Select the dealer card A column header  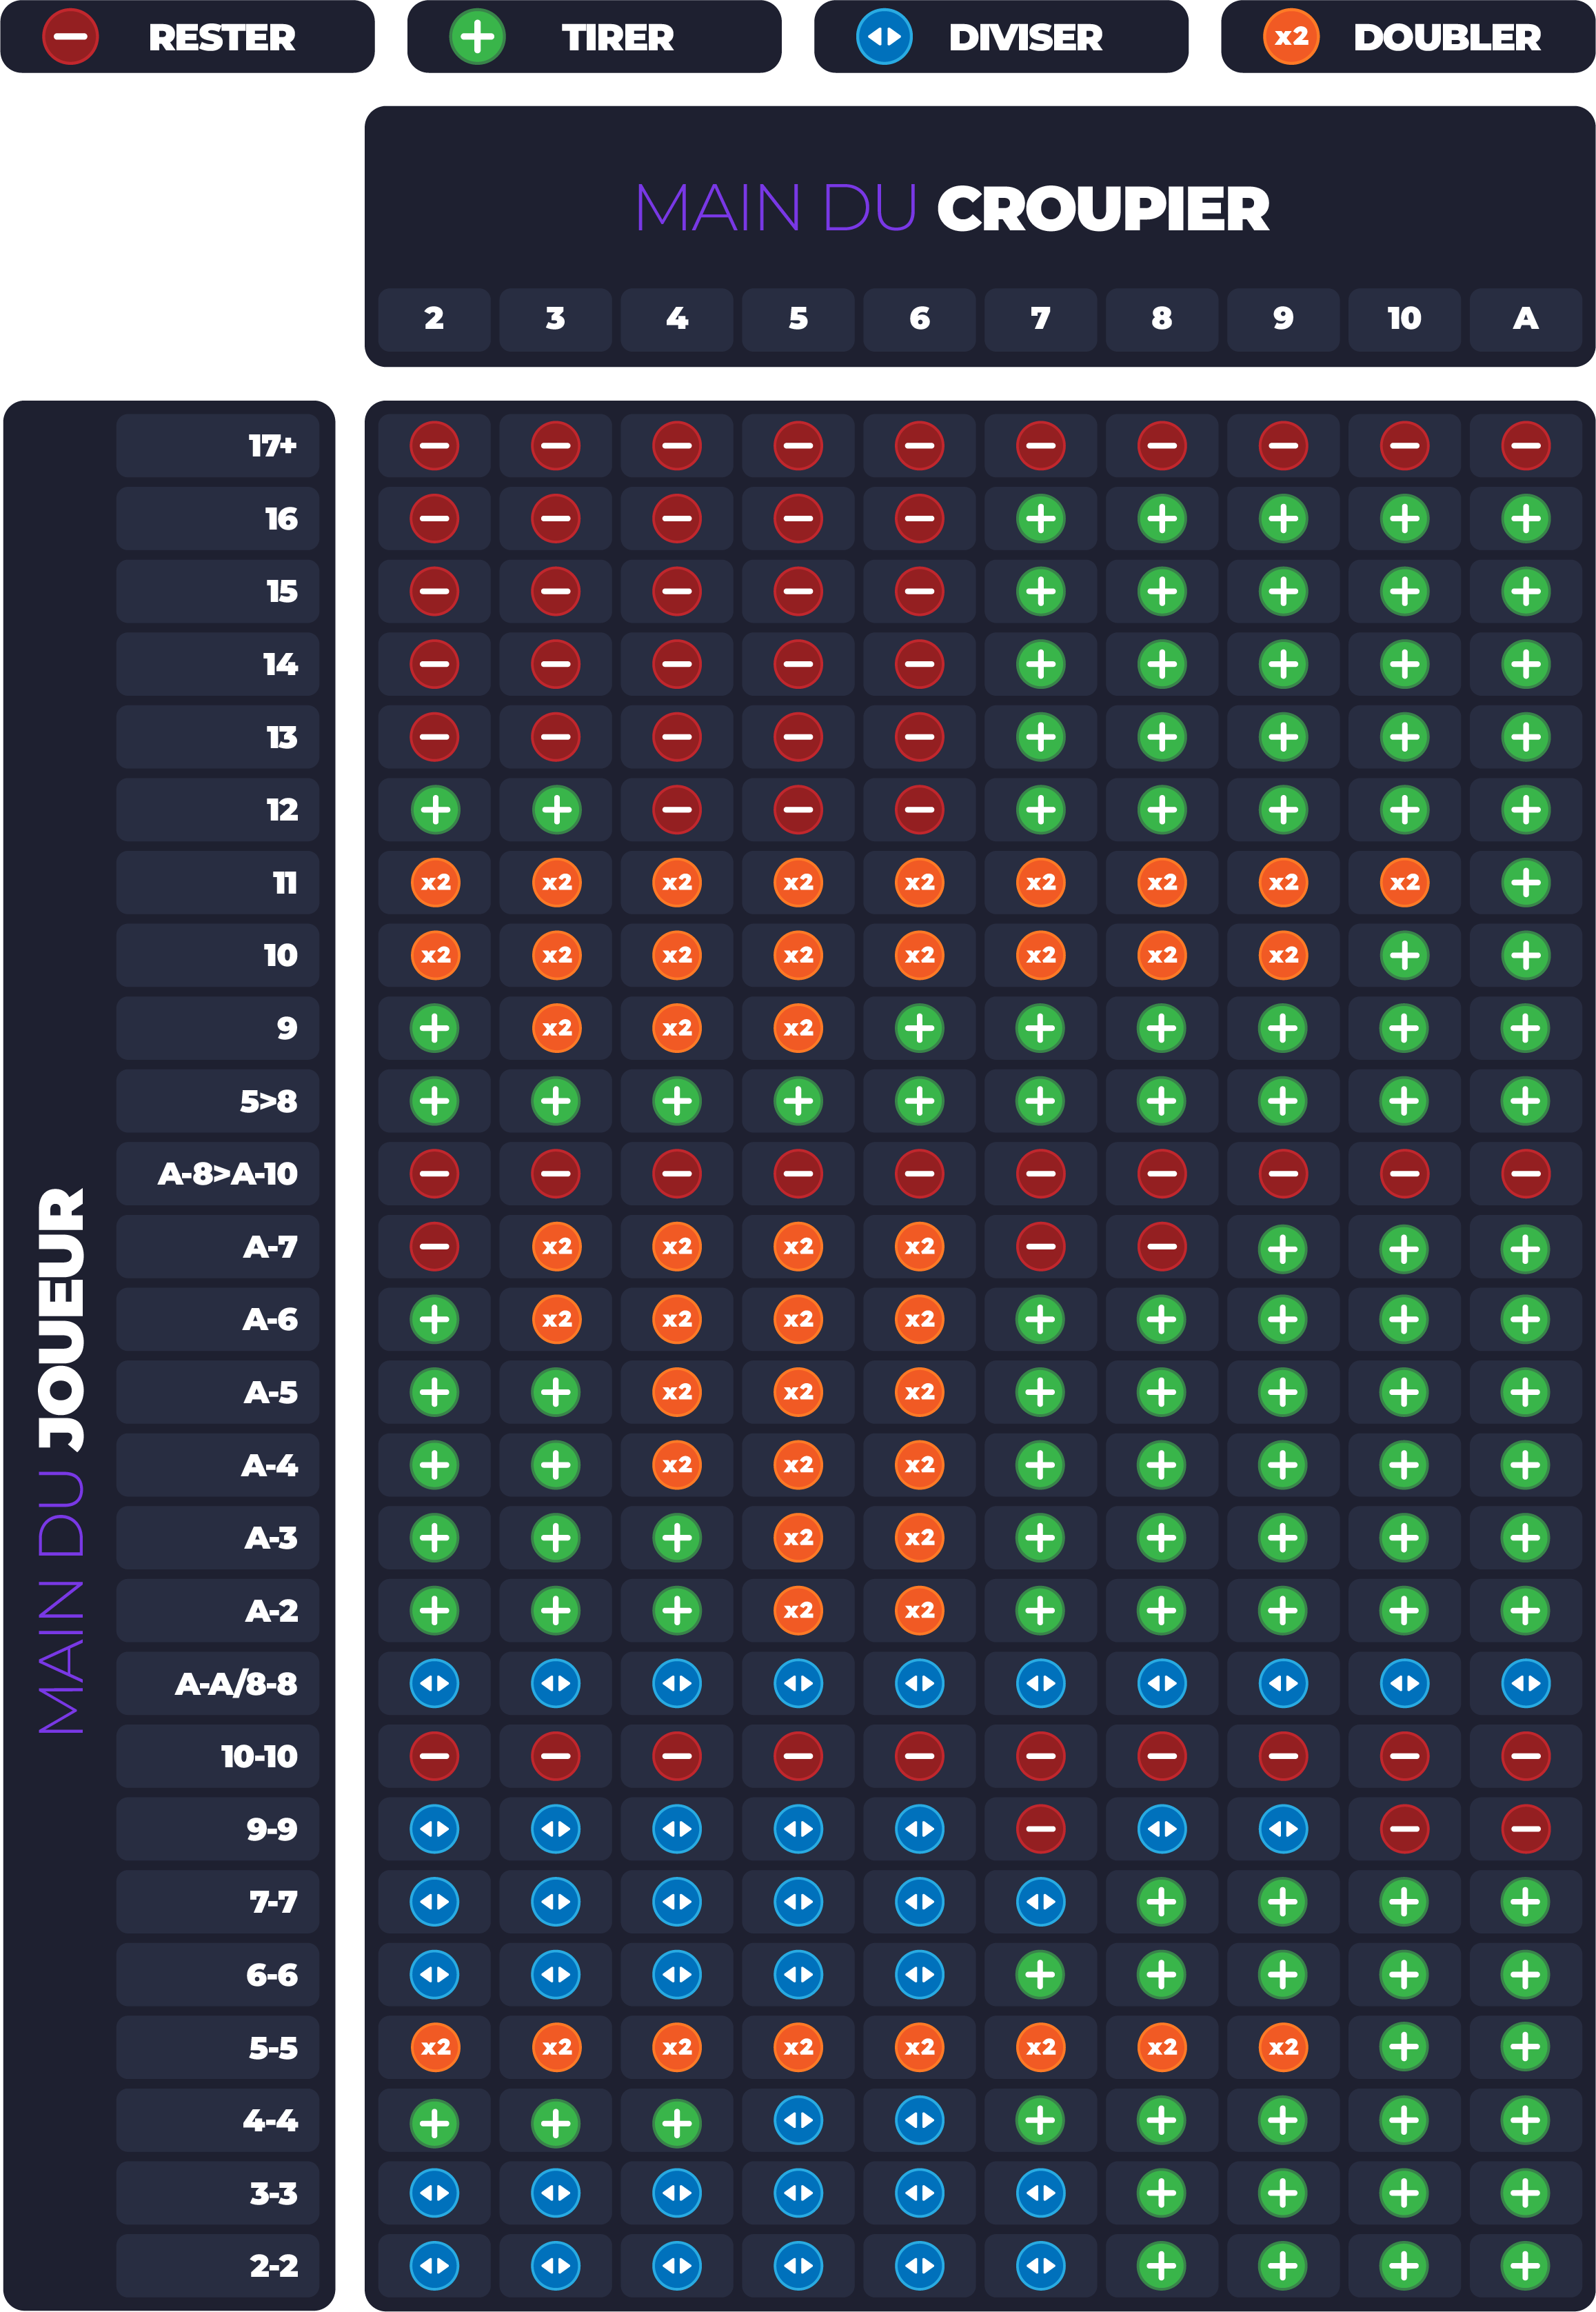click(1525, 319)
